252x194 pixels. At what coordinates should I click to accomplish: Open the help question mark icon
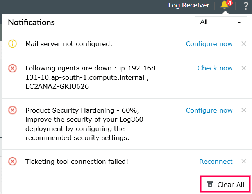[246, 6]
